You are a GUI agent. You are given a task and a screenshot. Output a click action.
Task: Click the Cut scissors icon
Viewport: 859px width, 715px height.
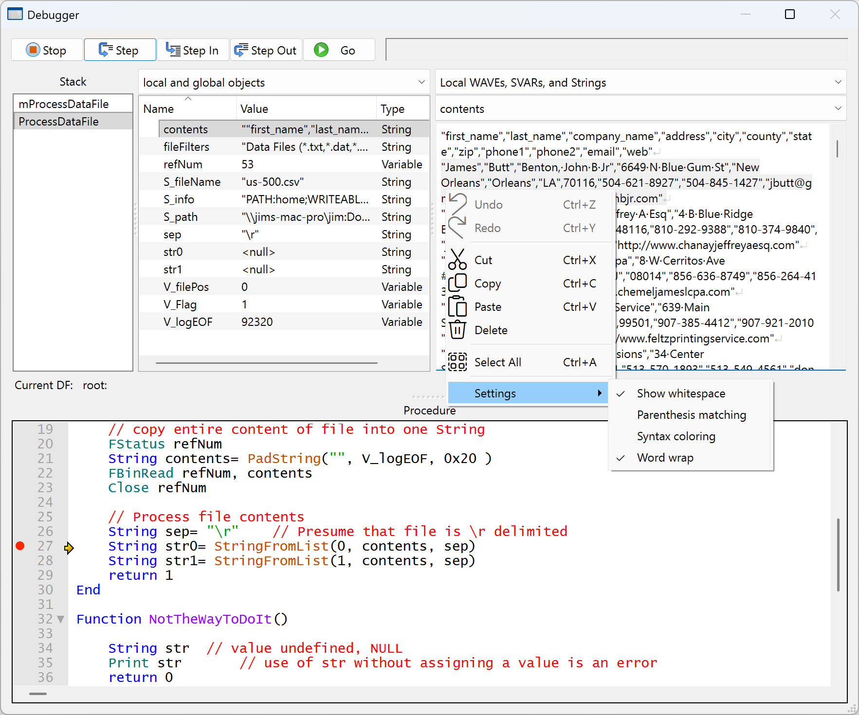coord(458,260)
